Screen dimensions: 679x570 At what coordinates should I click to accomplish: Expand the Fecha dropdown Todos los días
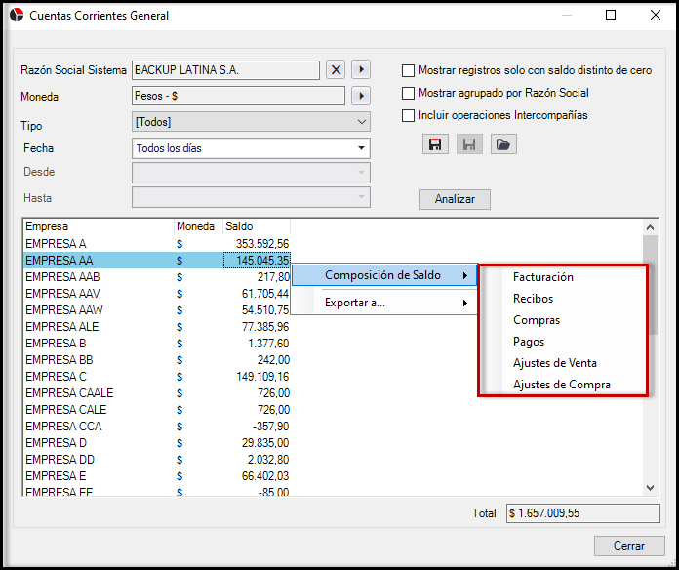(251, 148)
